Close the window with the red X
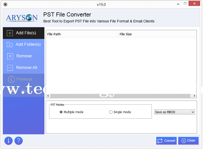This screenshot has width=203, height=149. [x=194, y=4]
